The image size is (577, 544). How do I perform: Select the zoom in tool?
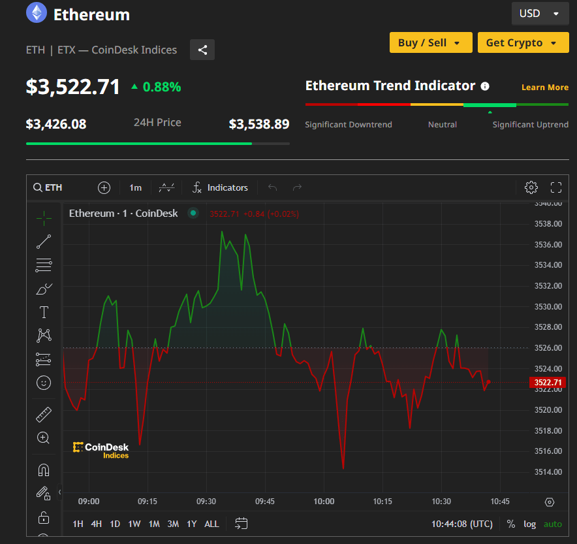(x=44, y=438)
